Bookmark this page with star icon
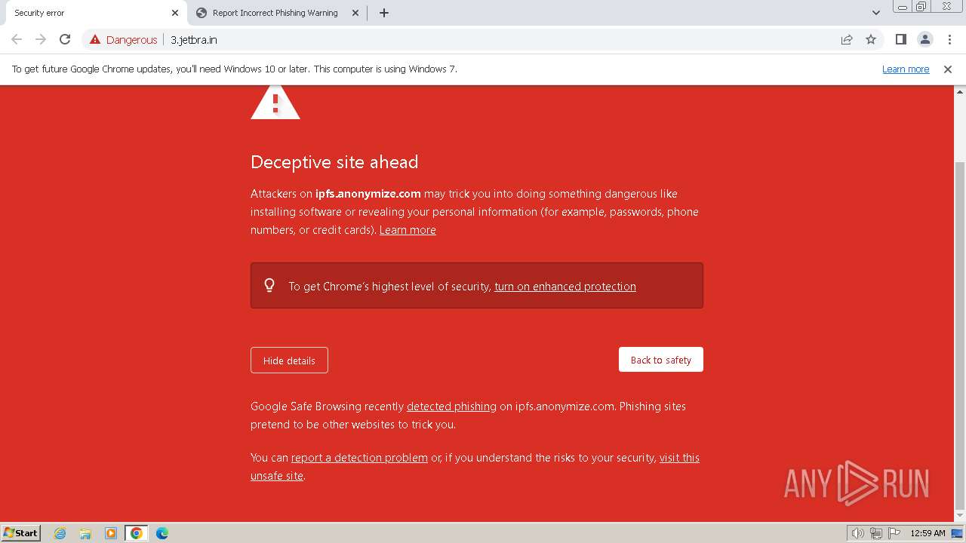966x543 pixels. coord(871,39)
